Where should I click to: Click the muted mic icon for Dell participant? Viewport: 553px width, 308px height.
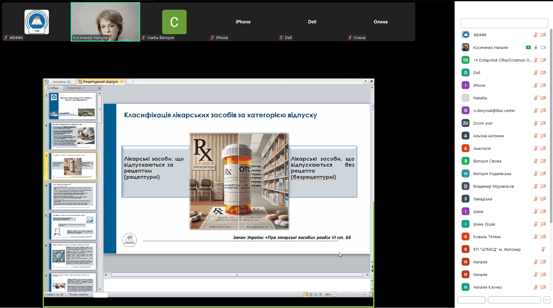(535, 73)
